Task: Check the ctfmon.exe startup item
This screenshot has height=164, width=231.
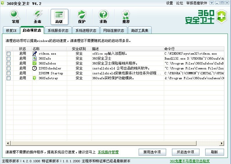Action: (9, 54)
